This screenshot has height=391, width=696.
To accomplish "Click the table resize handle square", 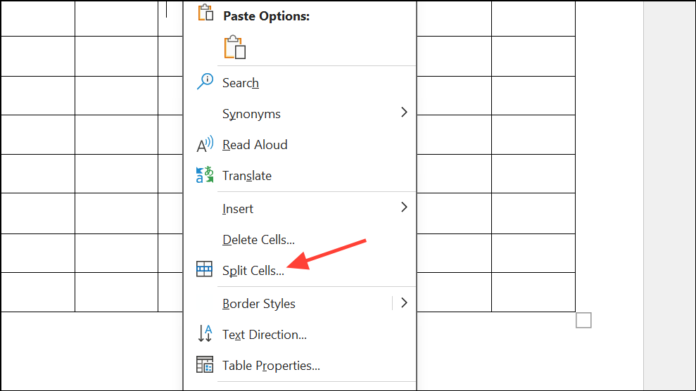I will (x=583, y=321).
